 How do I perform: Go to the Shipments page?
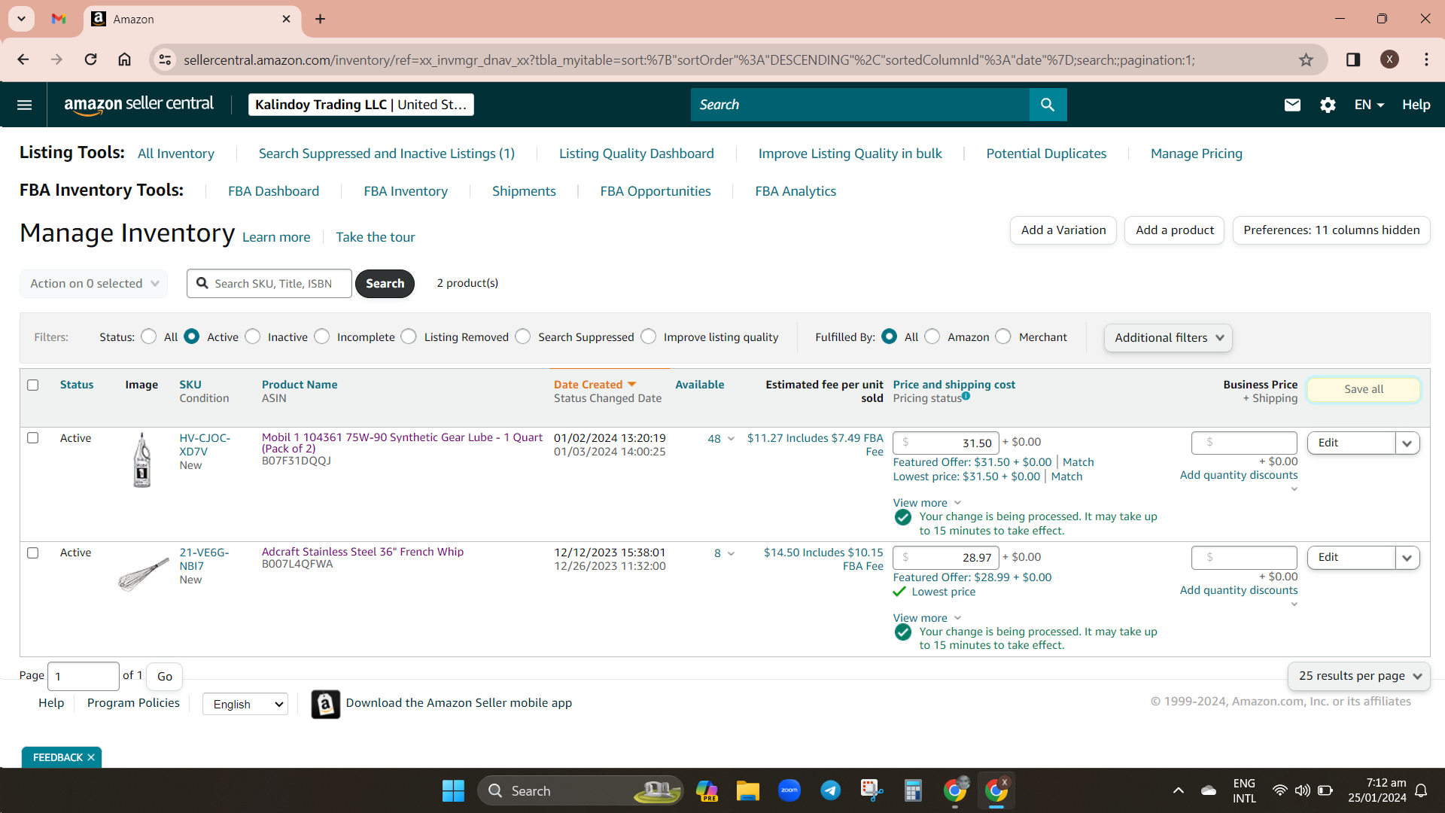coord(524,191)
